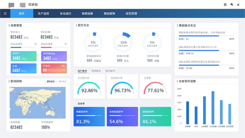Open the chat messages icon
The image size is (245, 138).
(232, 5)
